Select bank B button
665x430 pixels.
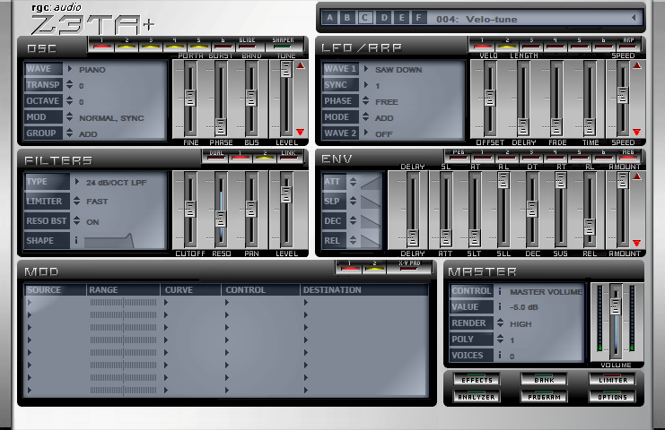[347, 18]
